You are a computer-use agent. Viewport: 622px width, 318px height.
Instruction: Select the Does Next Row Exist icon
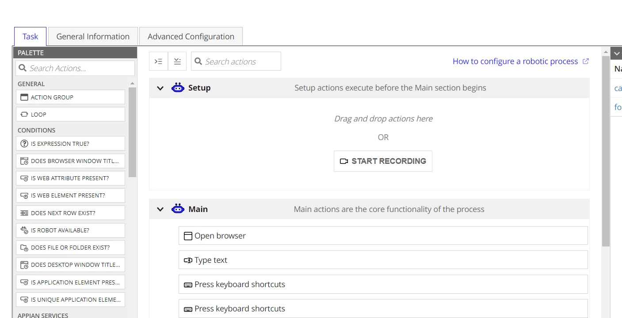[24, 213]
